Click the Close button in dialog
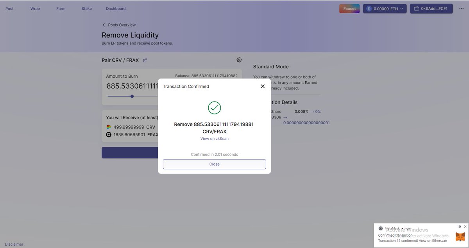 215,164
